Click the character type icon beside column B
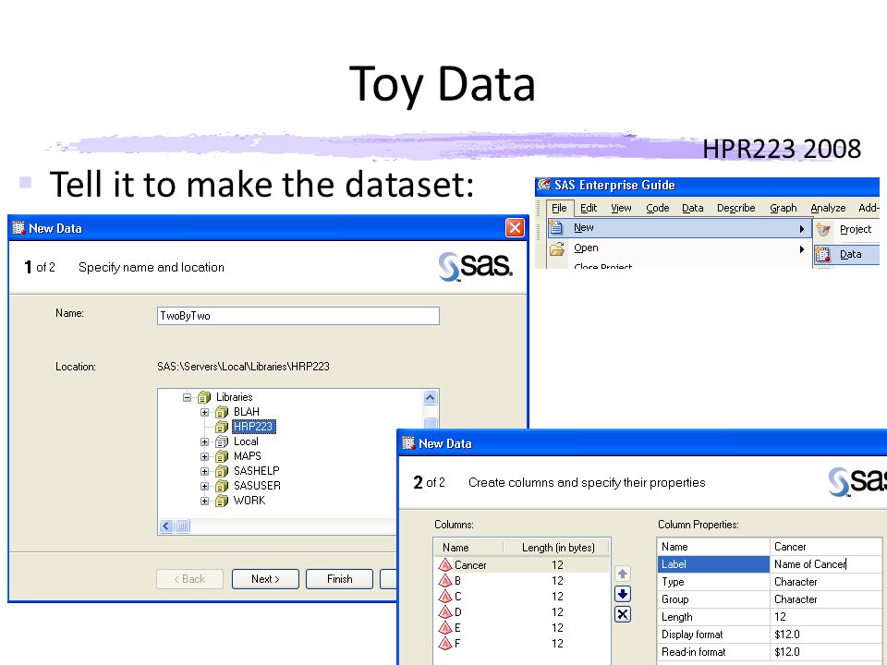Viewport: 887px width, 665px height. pos(445,581)
